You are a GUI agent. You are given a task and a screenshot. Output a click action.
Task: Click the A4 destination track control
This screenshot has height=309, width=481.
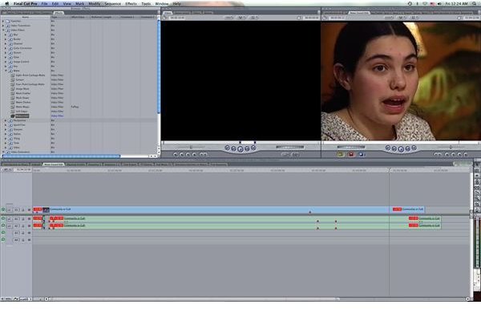pos(17,240)
